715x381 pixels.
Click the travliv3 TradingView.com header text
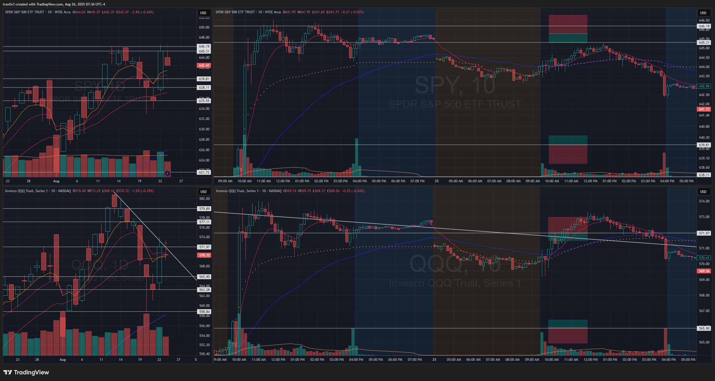click(x=54, y=4)
